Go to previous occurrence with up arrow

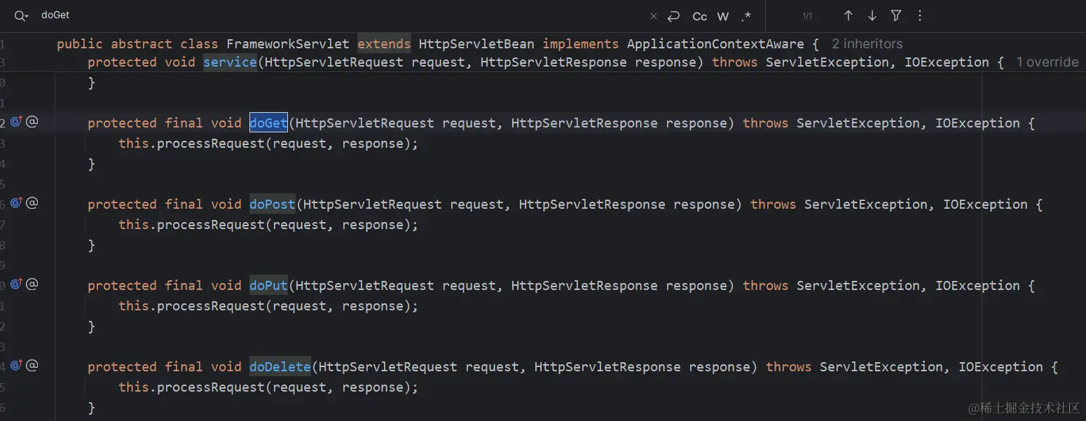[847, 15]
